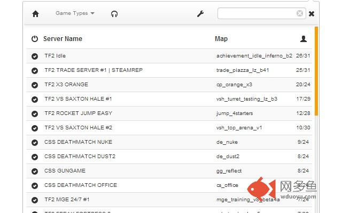342x213 pixels.
Task: Select the TF2 VS SAXTON HALE #2 server
Action: point(79,128)
